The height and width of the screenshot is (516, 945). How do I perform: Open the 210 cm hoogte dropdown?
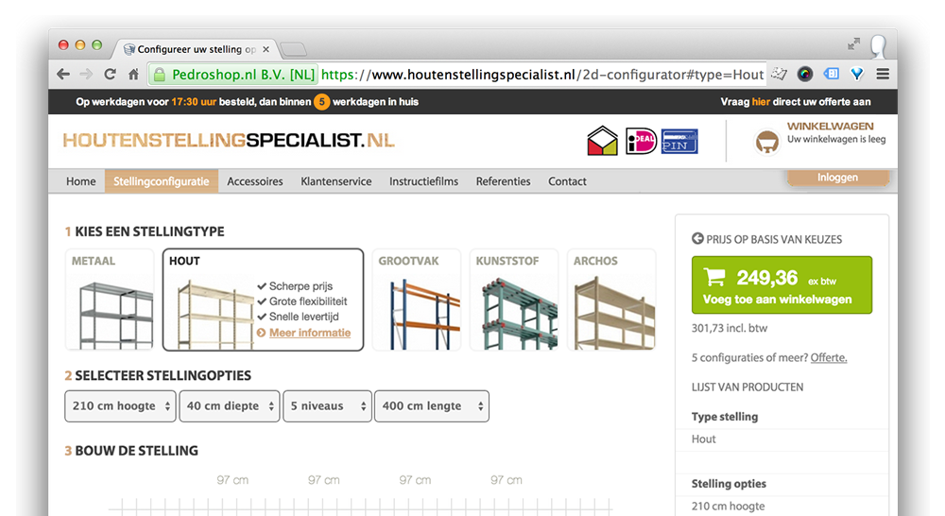click(x=121, y=406)
